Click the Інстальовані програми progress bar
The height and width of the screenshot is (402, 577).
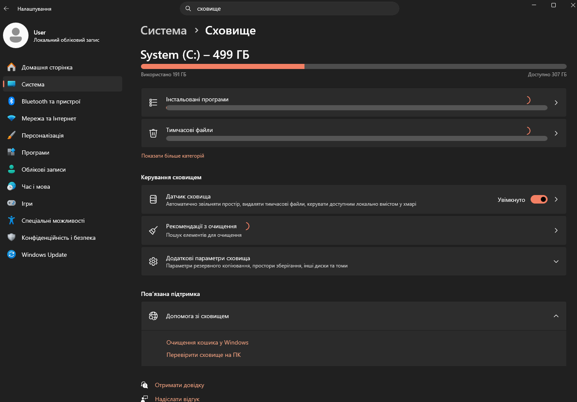(357, 108)
